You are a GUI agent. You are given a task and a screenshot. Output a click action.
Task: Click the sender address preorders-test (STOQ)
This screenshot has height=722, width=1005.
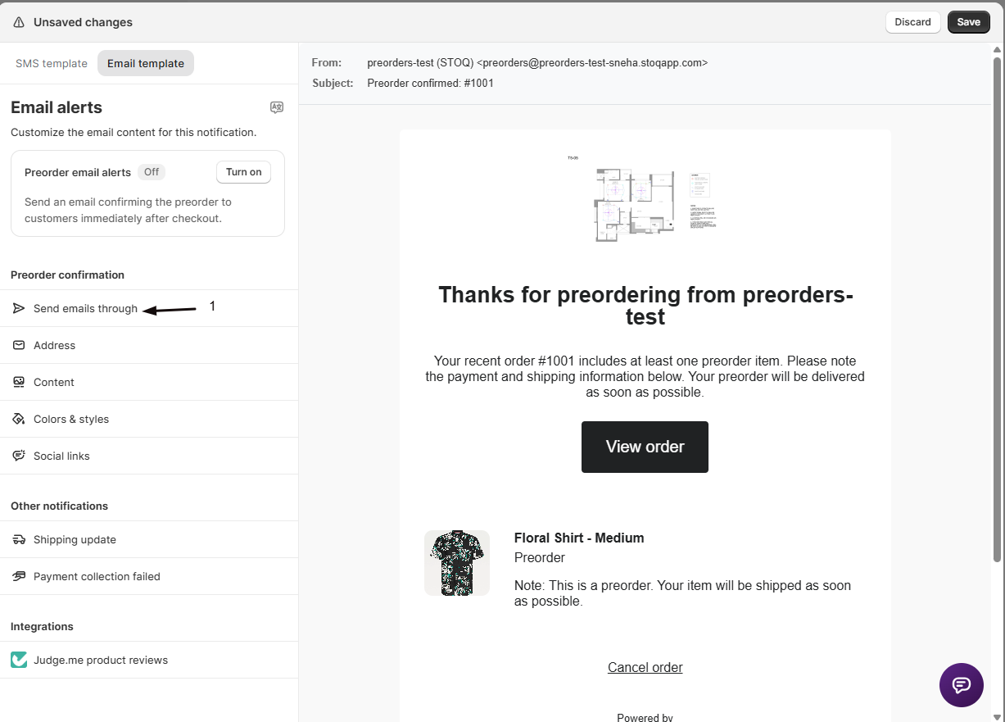pos(537,62)
